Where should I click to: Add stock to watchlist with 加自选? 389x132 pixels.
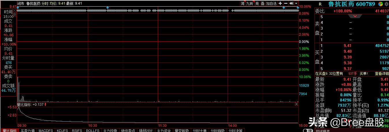click(x=271, y=3)
